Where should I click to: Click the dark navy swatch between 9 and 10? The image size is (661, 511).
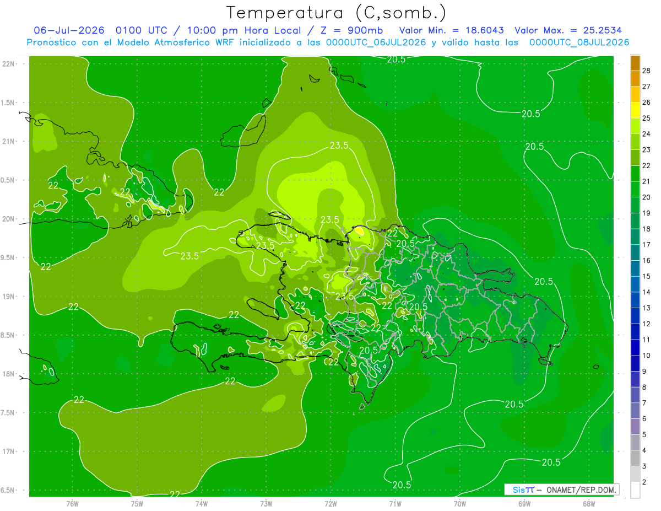click(x=636, y=363)
